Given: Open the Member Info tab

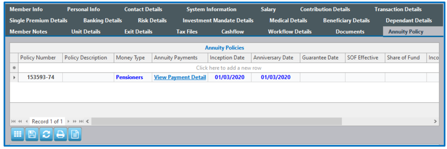Looking at the screenshot, I should pos(26,9).
